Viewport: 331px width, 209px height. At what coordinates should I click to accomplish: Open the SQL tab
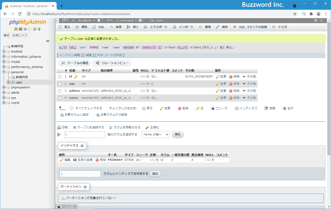pos(99,27)
